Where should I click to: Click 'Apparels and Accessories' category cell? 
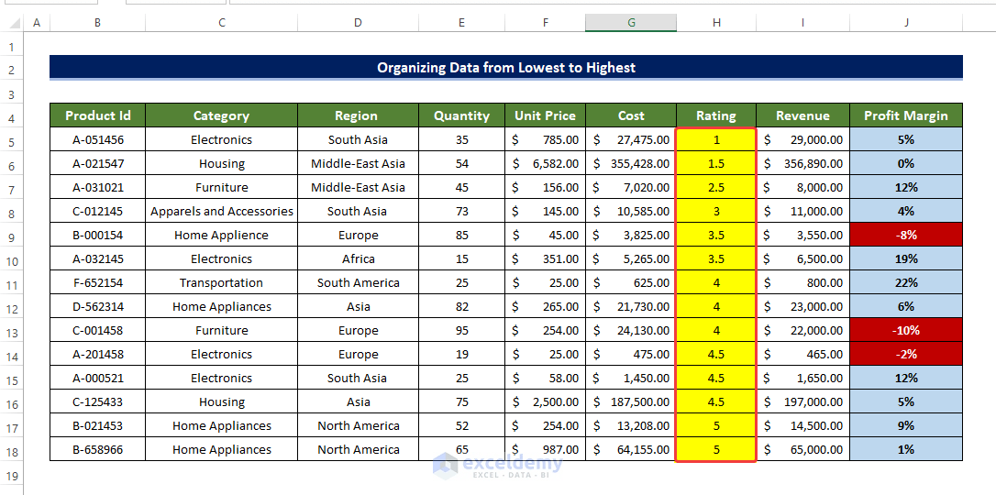(x=222, y=211)
